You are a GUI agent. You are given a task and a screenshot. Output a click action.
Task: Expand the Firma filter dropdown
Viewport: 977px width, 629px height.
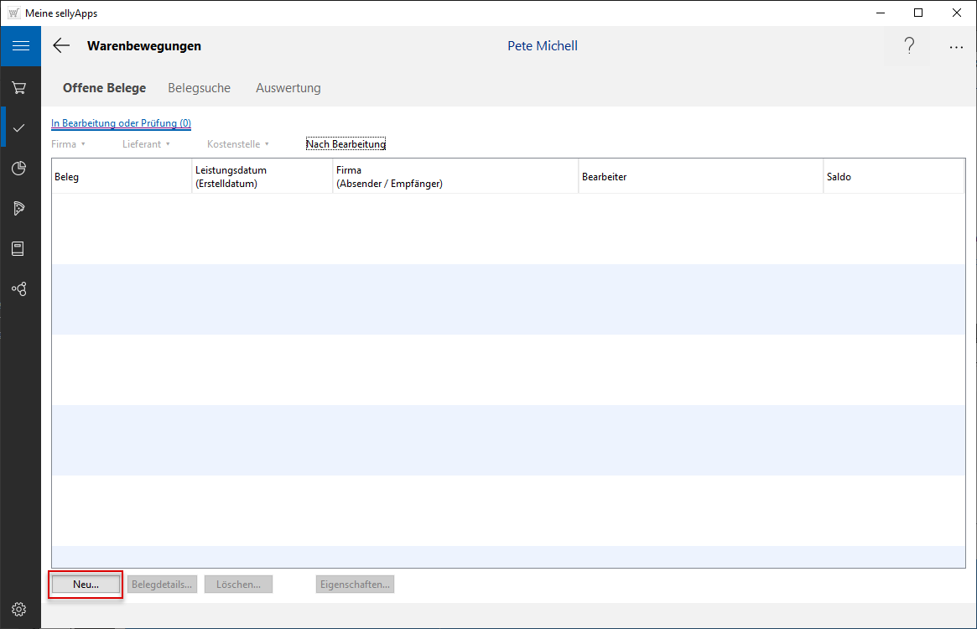(69, 144)
